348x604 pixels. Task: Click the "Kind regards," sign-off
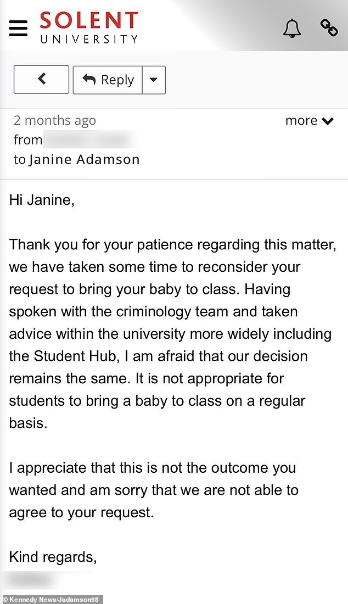(53, 557)
